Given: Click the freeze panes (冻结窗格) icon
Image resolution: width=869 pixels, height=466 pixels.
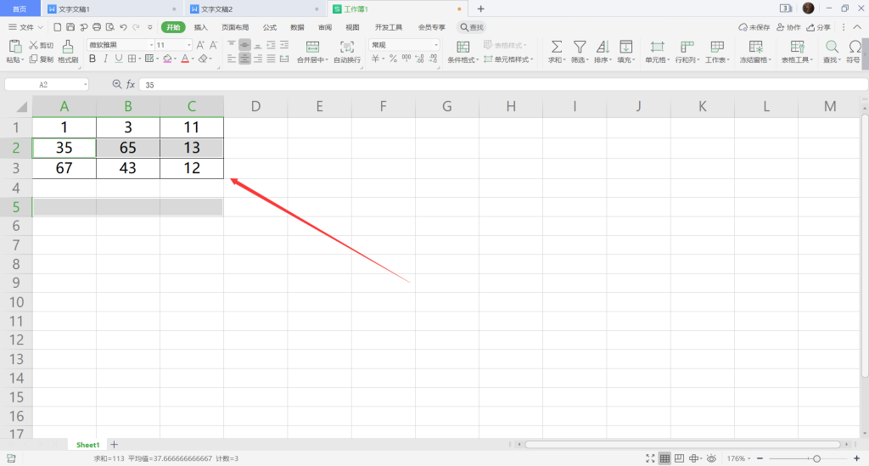Looking at the screenshot, I should (x=755, y=47).
